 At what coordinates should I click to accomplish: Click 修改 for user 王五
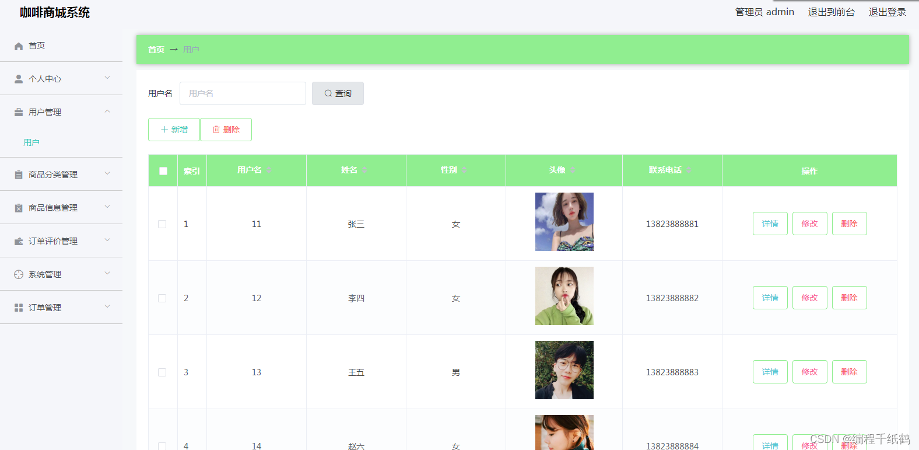810,372
